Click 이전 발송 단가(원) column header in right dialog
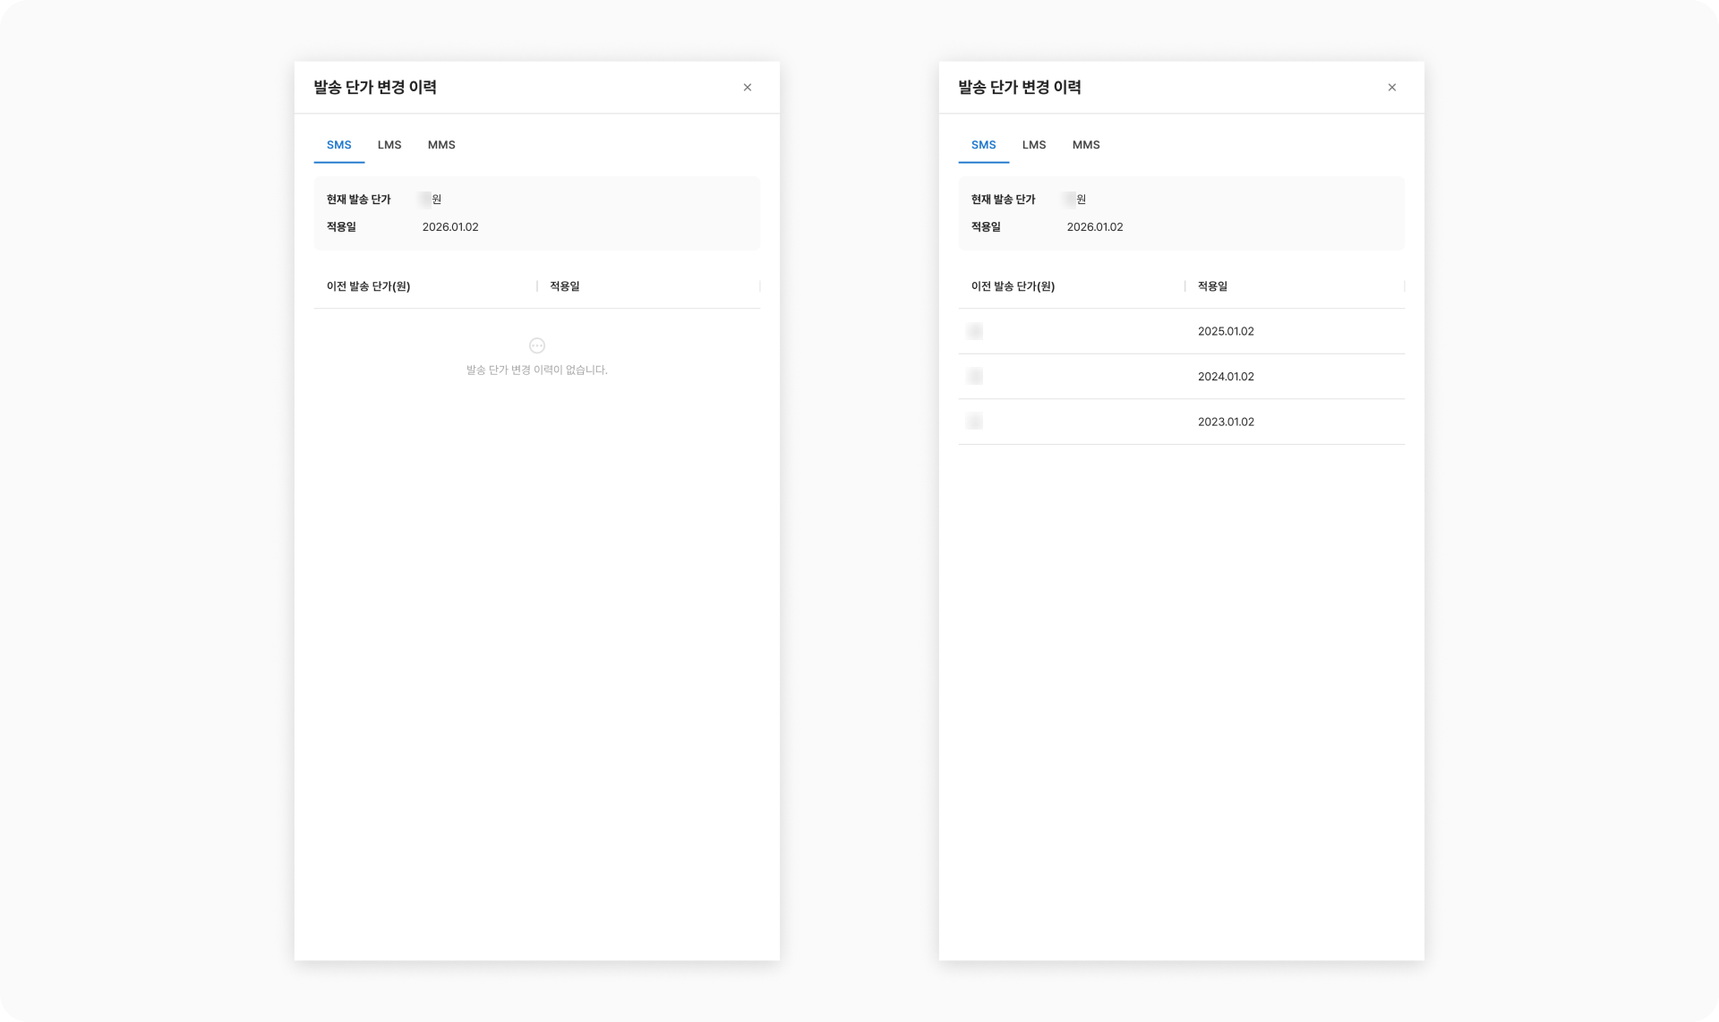The height and width of the screenshot is (1022, 1719). [x=1013, y=286]
